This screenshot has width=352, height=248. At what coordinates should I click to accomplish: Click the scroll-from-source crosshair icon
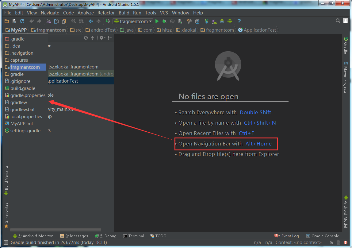(86, 38)
